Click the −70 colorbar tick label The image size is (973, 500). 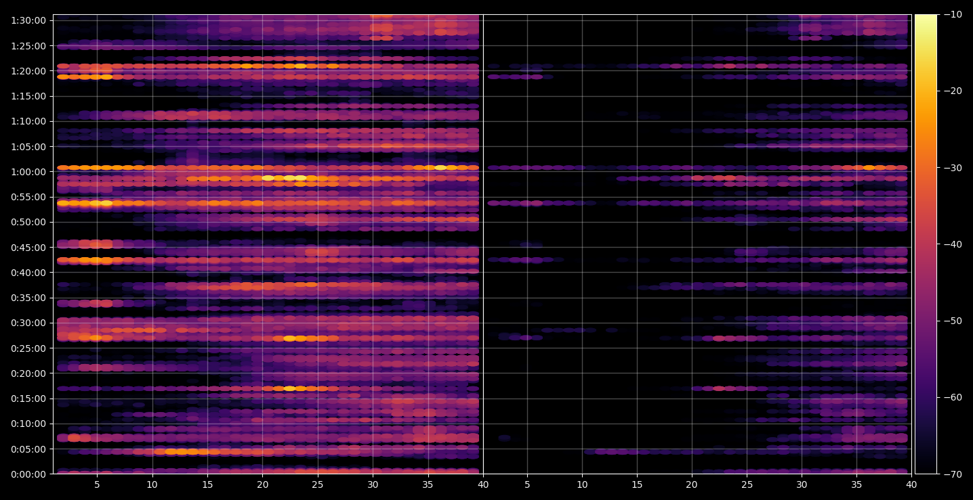953,474
